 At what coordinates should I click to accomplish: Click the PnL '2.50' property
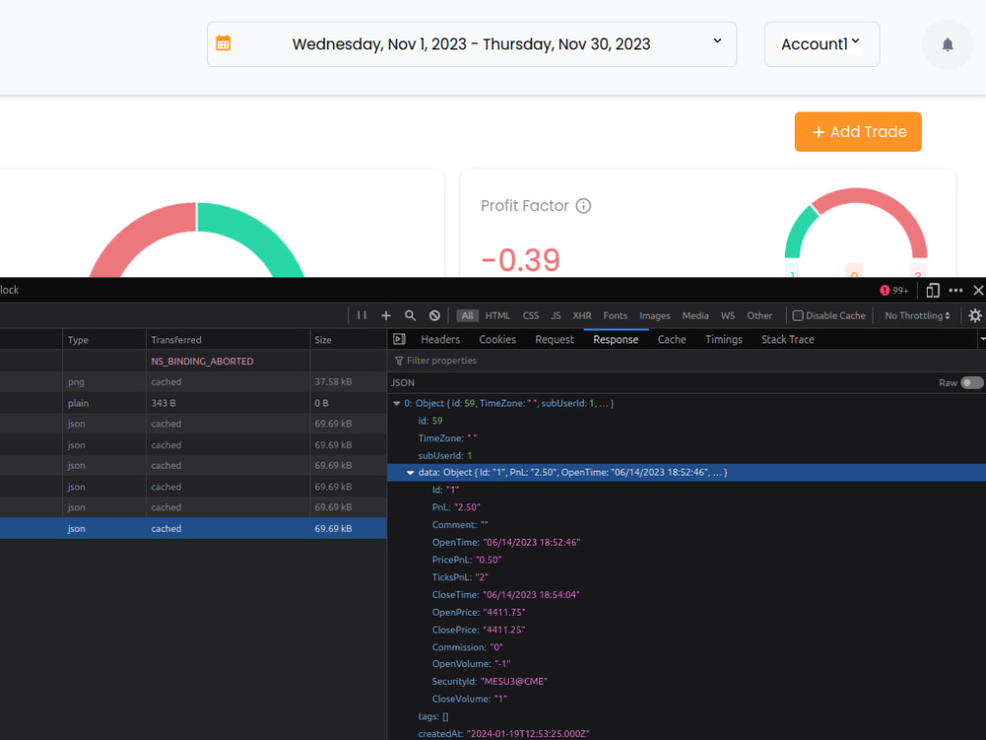point(456,507)
